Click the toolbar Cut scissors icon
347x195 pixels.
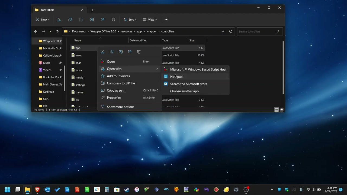click(x=59, y=19)
